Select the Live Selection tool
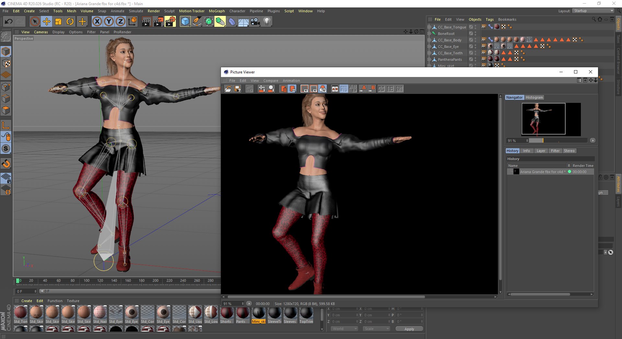The height and width of the screenshot is (339, 622). (35, 22)
